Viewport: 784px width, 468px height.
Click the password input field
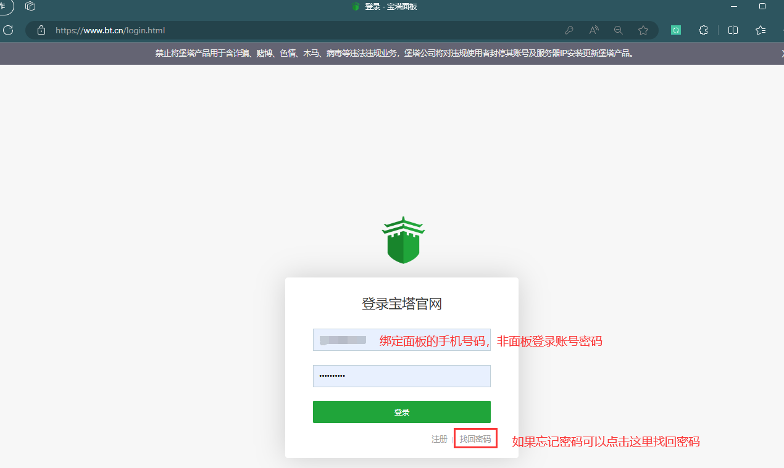tap(402, 376)
